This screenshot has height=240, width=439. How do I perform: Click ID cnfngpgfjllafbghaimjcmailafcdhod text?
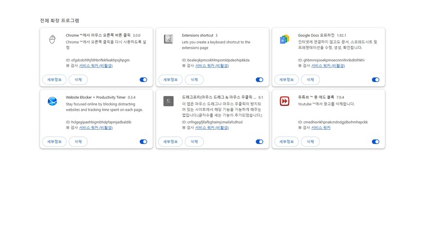click(212, 122)
